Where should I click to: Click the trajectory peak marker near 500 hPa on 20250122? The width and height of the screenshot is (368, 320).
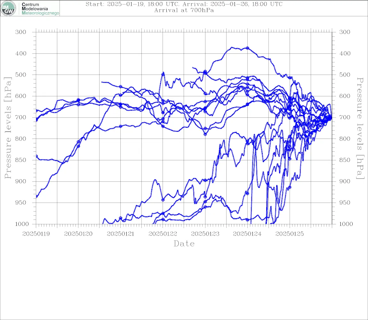point(163,74)
